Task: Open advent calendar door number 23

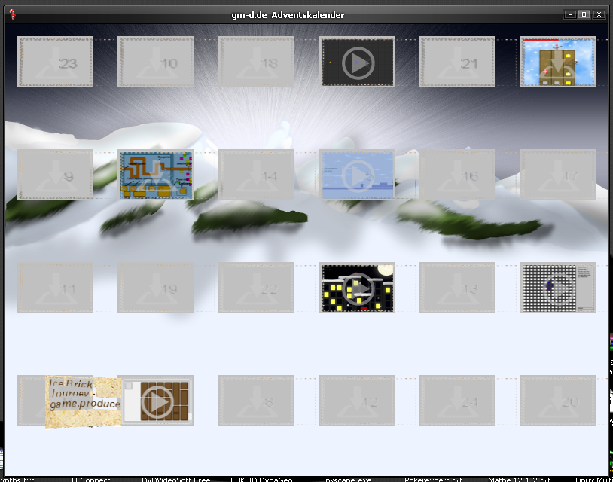Action: coord(55,63)
